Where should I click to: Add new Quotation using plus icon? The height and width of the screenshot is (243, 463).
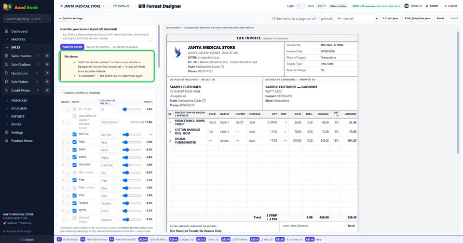(47, 73)
